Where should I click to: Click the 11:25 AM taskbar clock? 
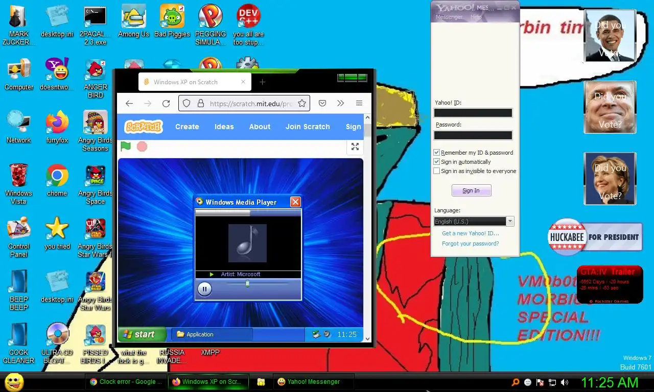click(610, 382)
